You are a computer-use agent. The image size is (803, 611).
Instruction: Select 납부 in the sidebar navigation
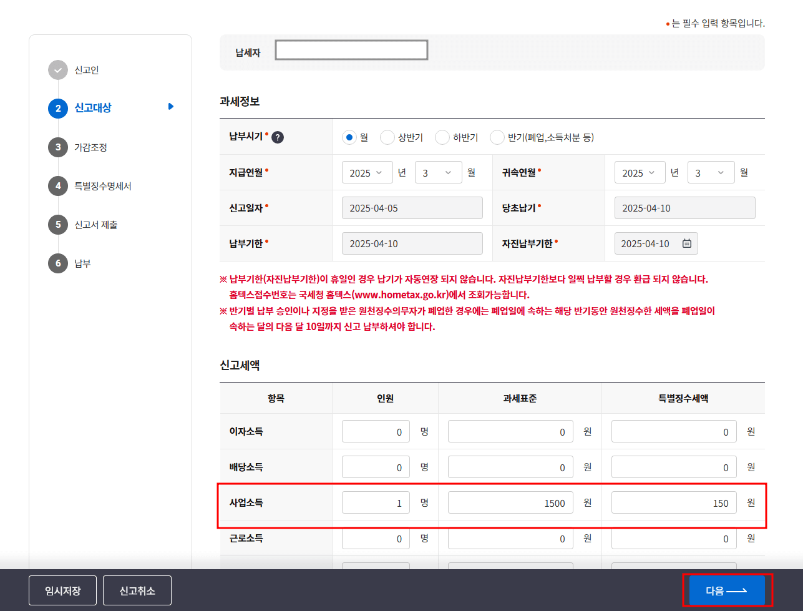click(84, 263)
